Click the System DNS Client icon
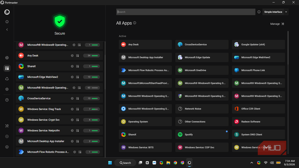Viewport: 299px width, 168px height. (x=237, y=135)
